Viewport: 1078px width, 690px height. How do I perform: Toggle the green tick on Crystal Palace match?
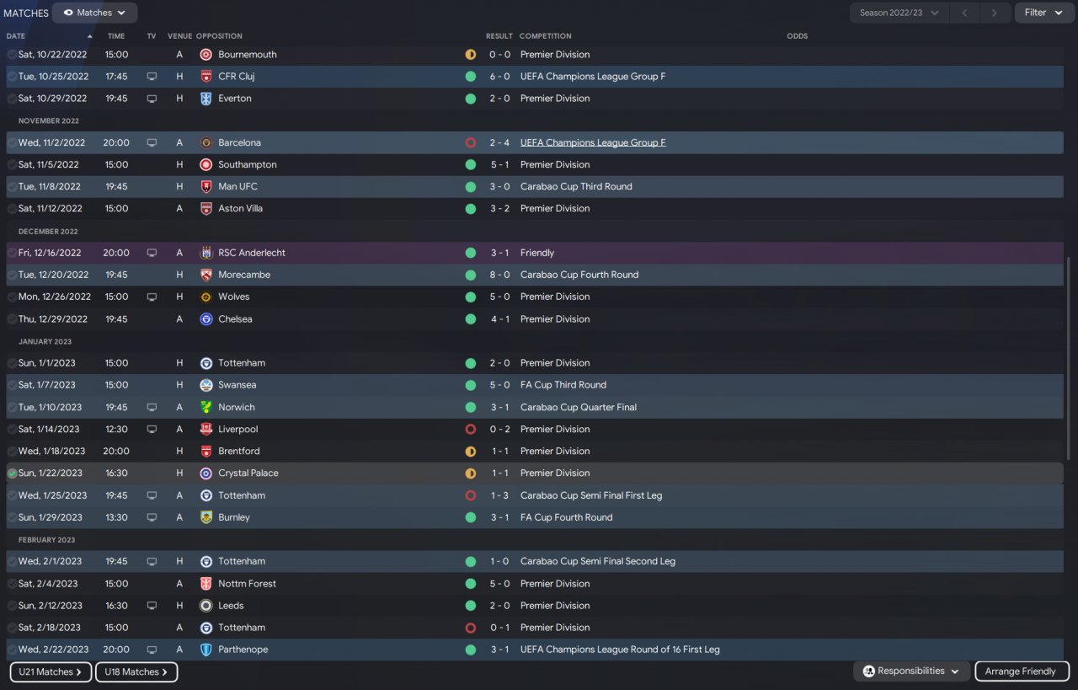point(12,473)
